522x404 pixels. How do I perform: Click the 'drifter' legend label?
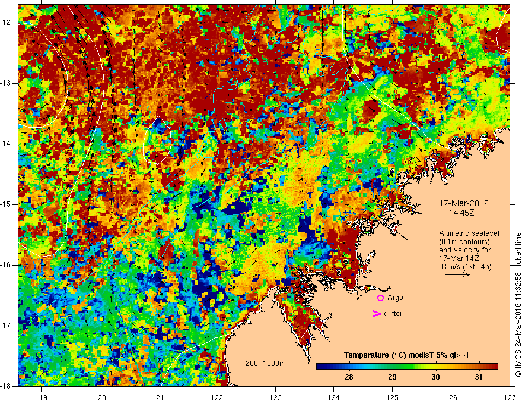(x=393, y=314)
